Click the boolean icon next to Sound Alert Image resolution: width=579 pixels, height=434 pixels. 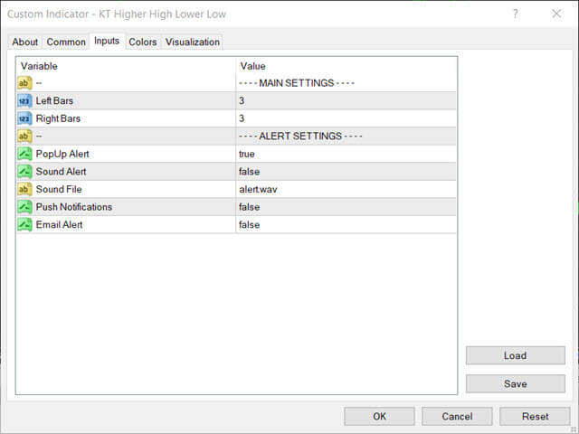pos(24,172)
